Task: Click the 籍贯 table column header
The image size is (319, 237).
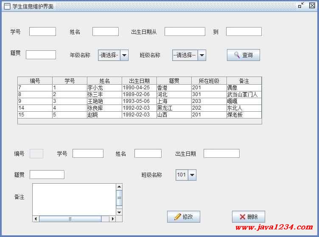Action: (174, 81)
